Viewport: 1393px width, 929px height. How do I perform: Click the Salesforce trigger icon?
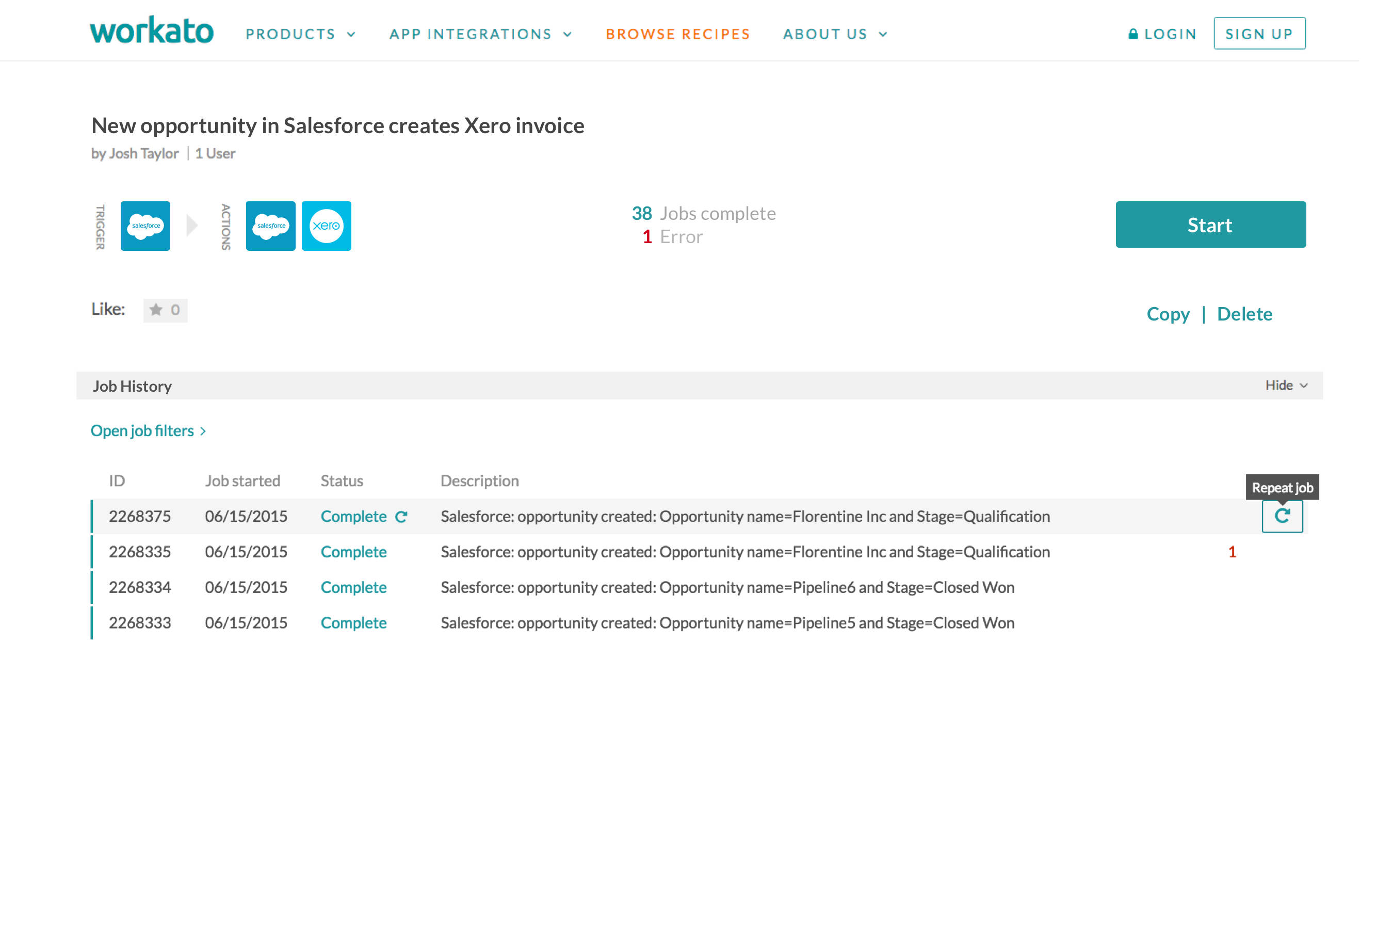tap(145, 226)
